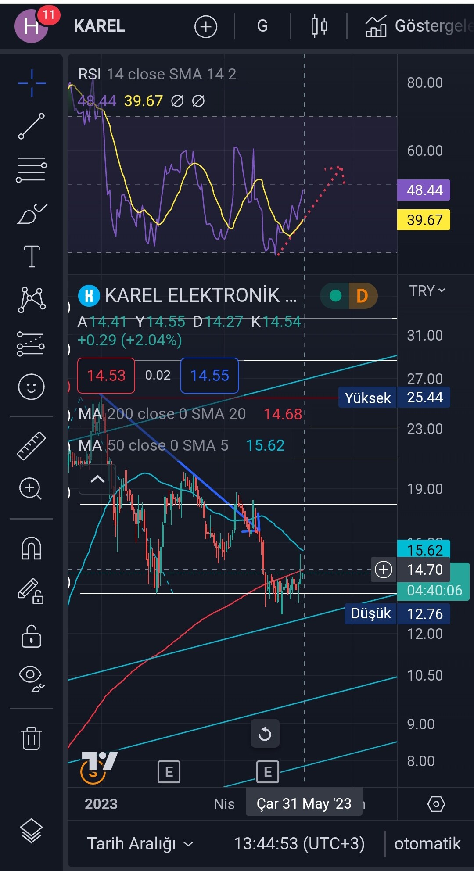Add an alert at price 14.70
Viewport: 474px width, 871px height.
tap(384, 570)
